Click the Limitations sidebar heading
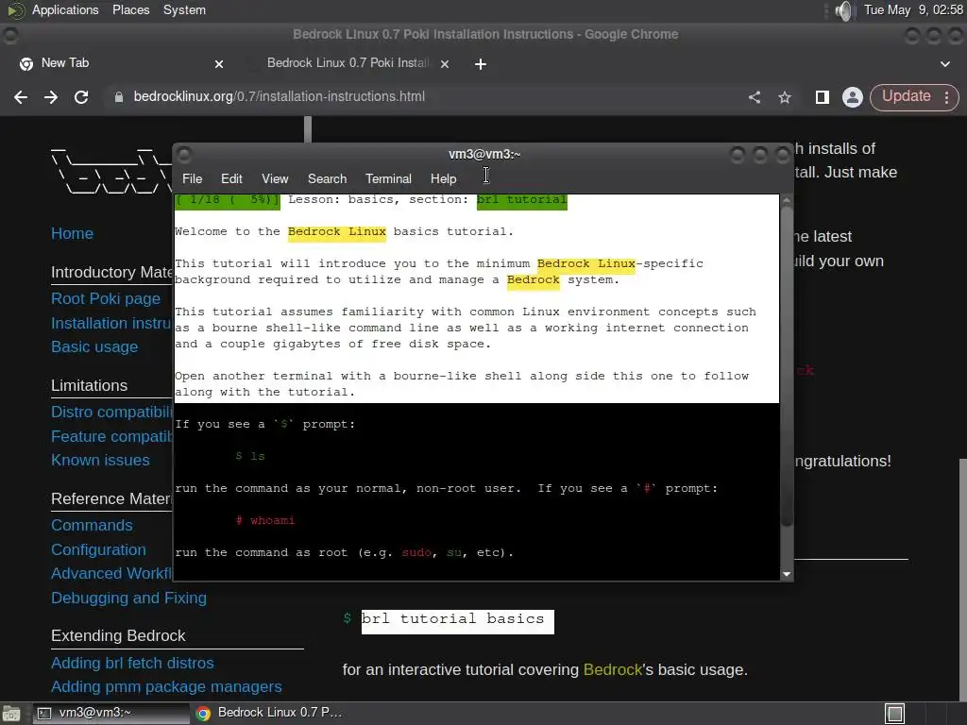967x725 pixels. [x=90, y=385]
